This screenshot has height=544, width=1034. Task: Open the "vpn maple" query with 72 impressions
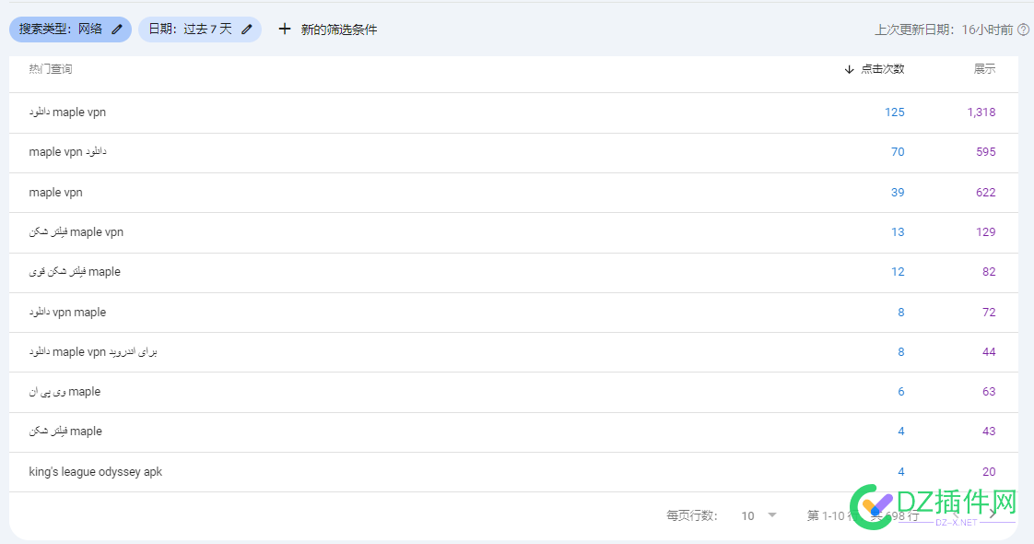67,313
